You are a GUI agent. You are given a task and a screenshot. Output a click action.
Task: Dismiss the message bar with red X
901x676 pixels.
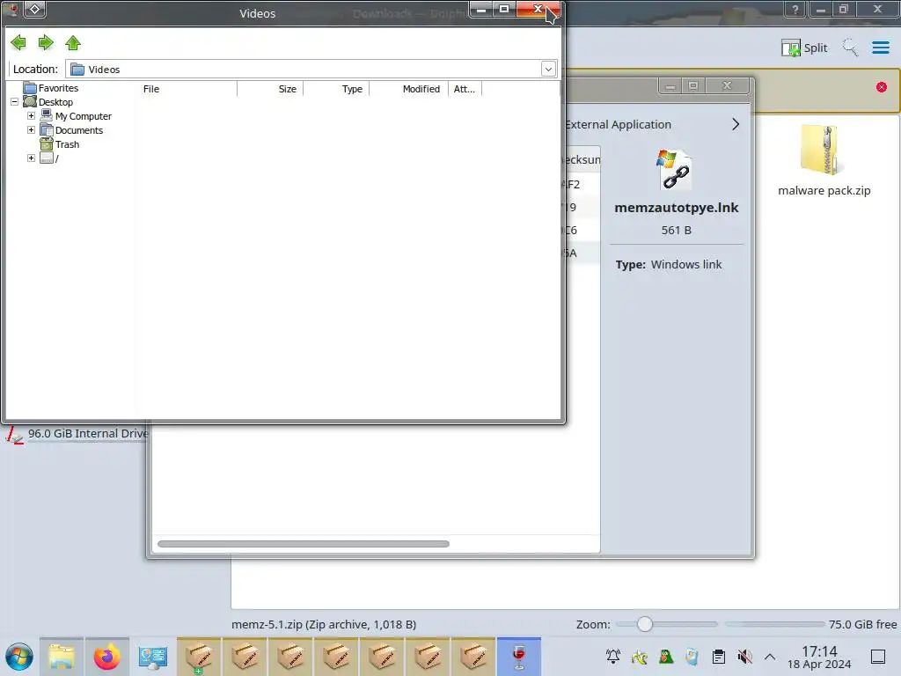(882, 87)
